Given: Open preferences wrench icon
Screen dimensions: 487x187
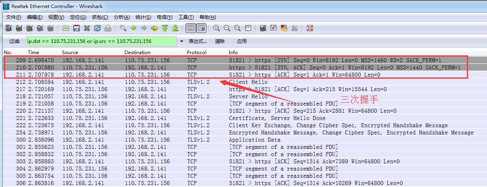Looking at the screenshot, I should [295, 28].
